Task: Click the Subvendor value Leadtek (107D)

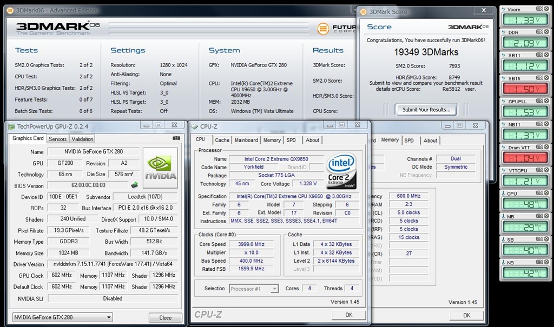Action: click(145, 197)
